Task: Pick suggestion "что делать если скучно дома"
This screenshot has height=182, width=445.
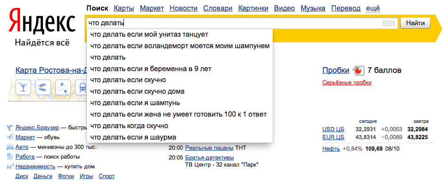Action: (180, 91)
